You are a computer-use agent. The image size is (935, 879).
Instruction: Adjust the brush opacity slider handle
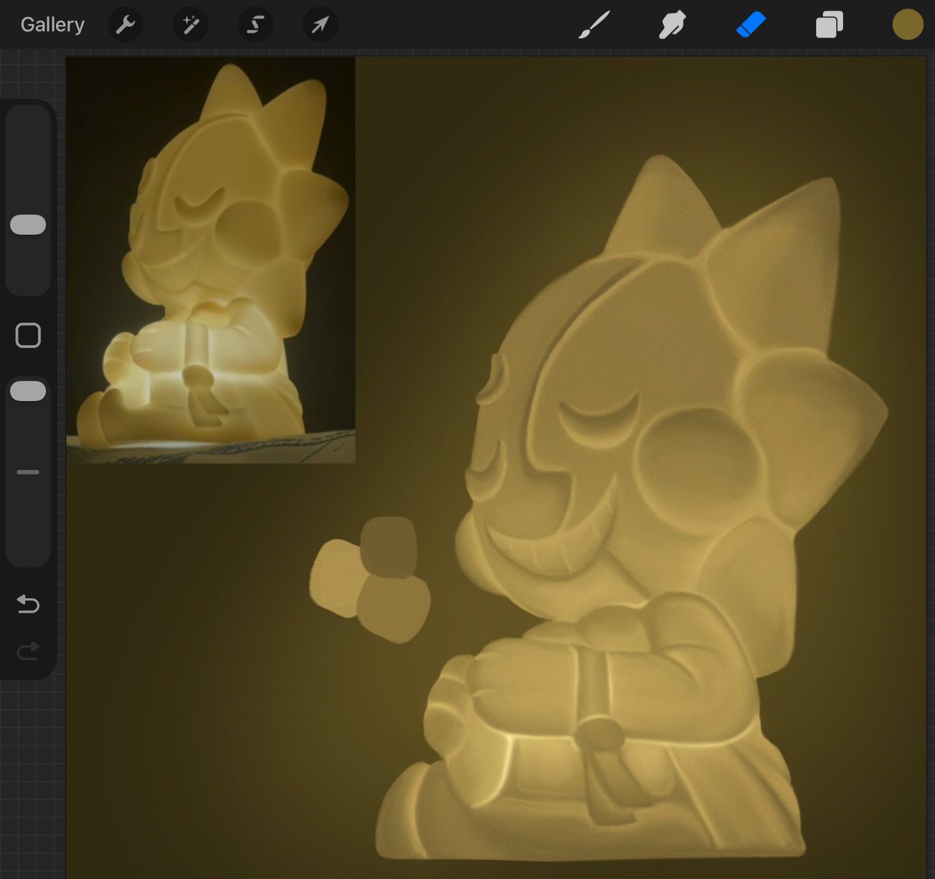point(28,391)
